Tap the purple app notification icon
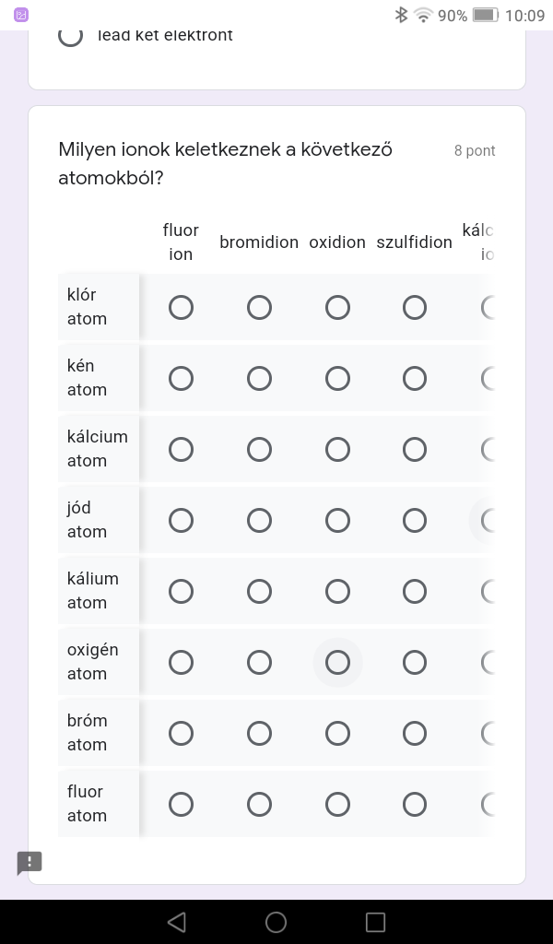The height and width of the screenshot is (944, 553). point(21,15)
